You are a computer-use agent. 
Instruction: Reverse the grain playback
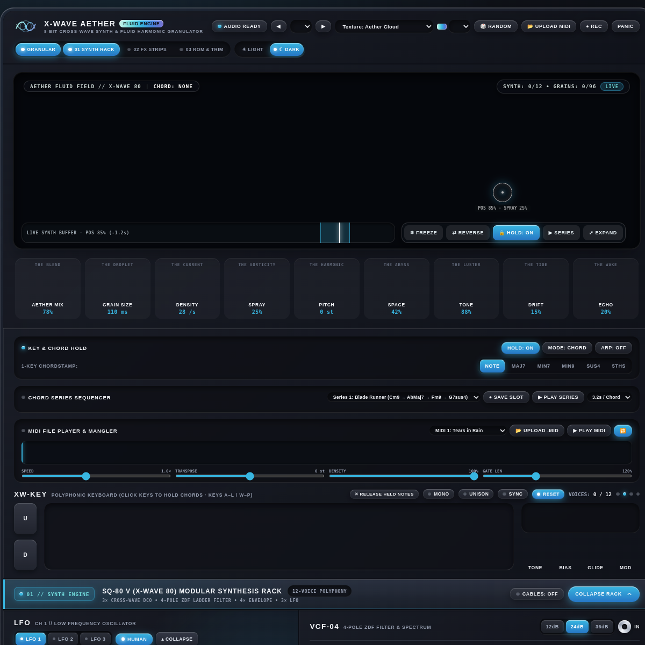pyautogui.click(x=468, y=233)
